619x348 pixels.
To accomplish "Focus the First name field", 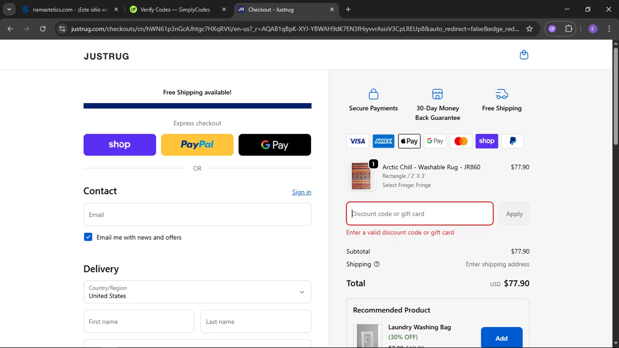I will (x=139, y=322).
